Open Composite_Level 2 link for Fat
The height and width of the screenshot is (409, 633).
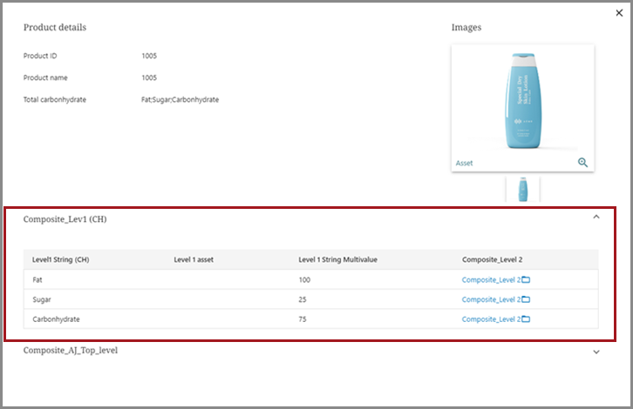pos(491,279)
